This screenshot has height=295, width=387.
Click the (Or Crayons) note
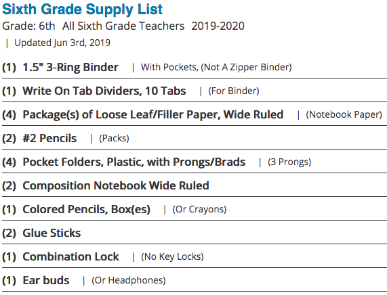[199, 209]
